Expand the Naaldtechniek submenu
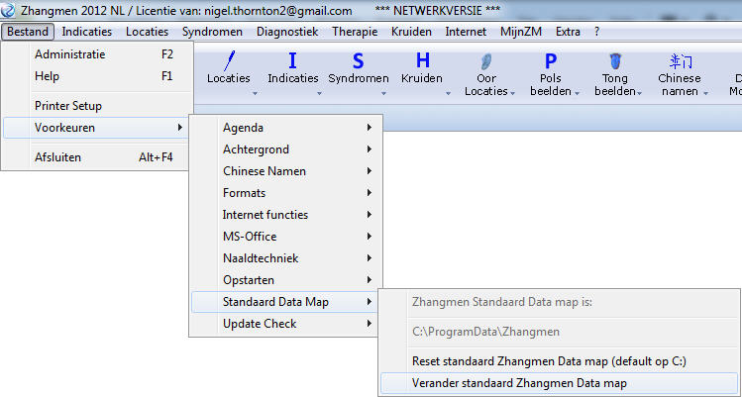 (x=283, y=258)
